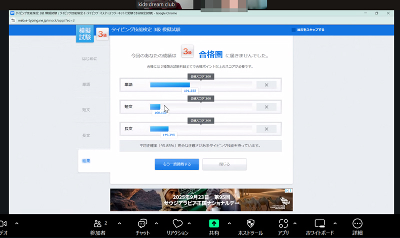400x238 pixels.
Task: Toggle the 練習をスキップする checkbox
Action: click(294, 30)
